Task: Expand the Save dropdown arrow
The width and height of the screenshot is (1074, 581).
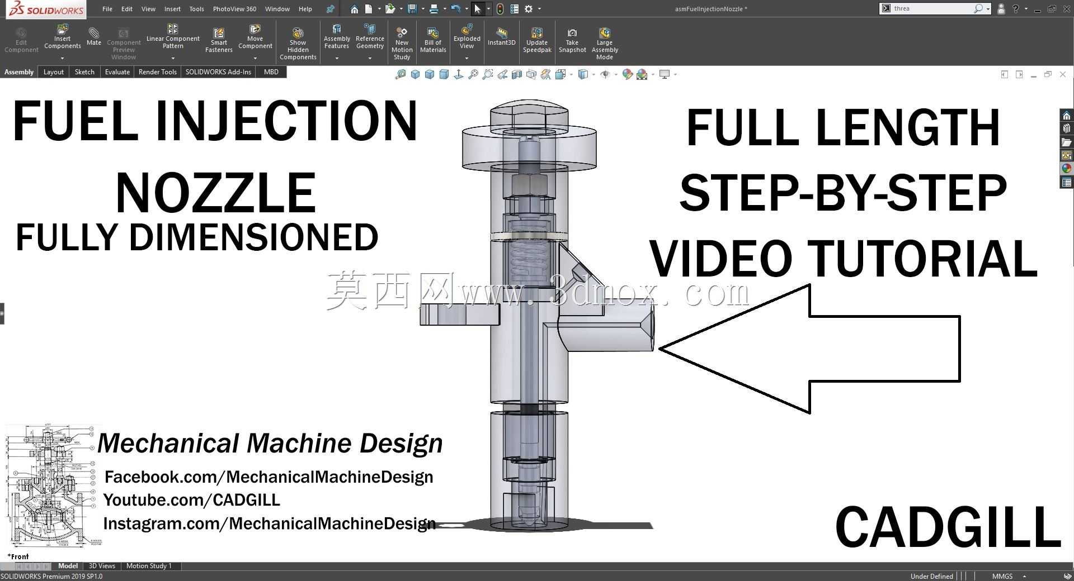Action: point(423,9)
